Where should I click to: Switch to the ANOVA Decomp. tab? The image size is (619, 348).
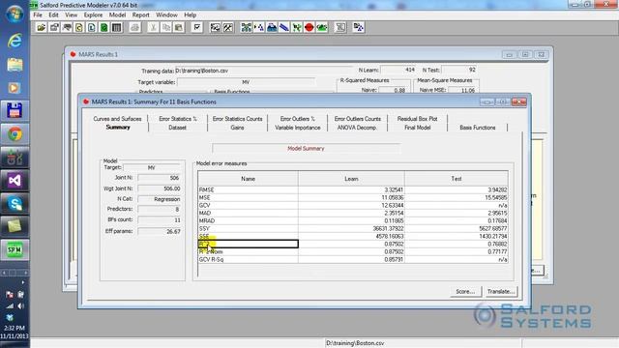pyautogui.click(x=357, y=128)
